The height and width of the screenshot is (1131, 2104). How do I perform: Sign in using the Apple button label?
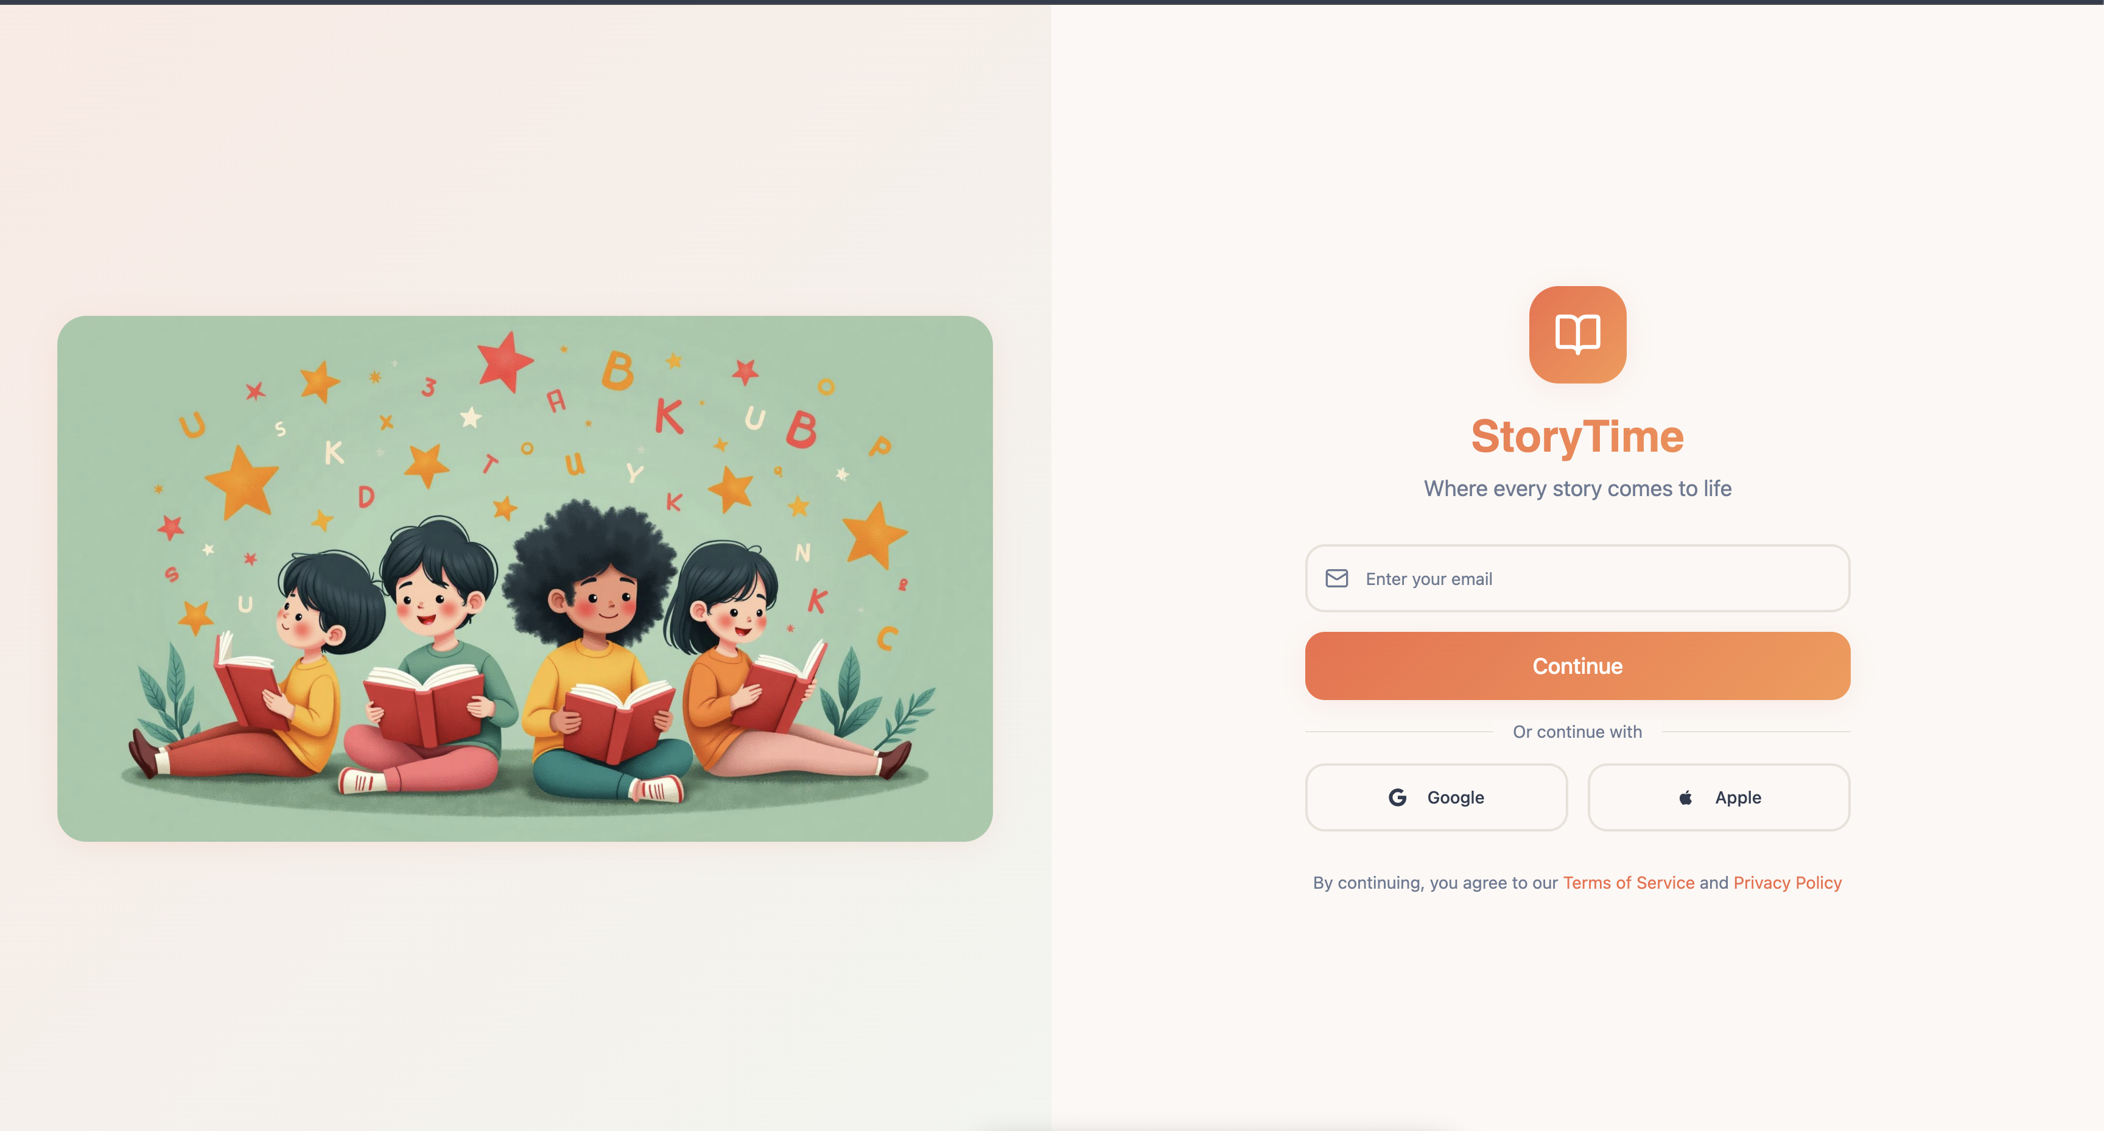point(1738,797)
